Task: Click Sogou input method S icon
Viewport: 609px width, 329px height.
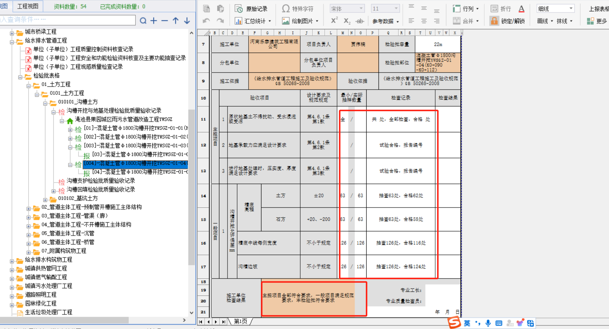Action: [454, 323]
